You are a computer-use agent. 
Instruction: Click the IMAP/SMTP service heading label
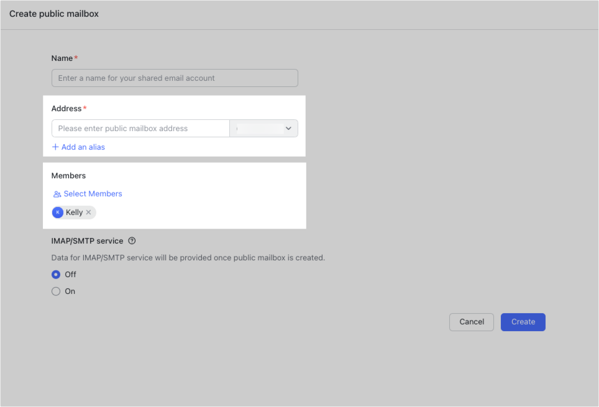coord(87,240)
